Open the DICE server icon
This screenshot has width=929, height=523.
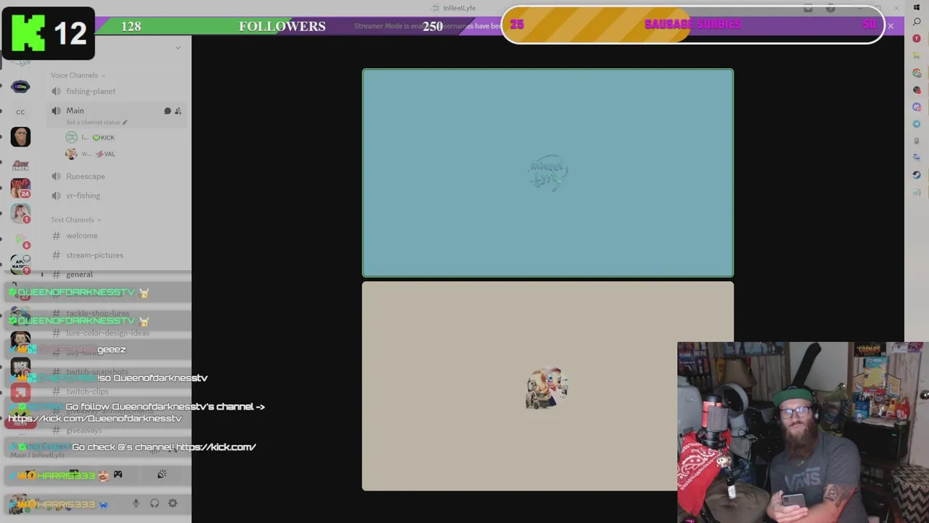20,367
